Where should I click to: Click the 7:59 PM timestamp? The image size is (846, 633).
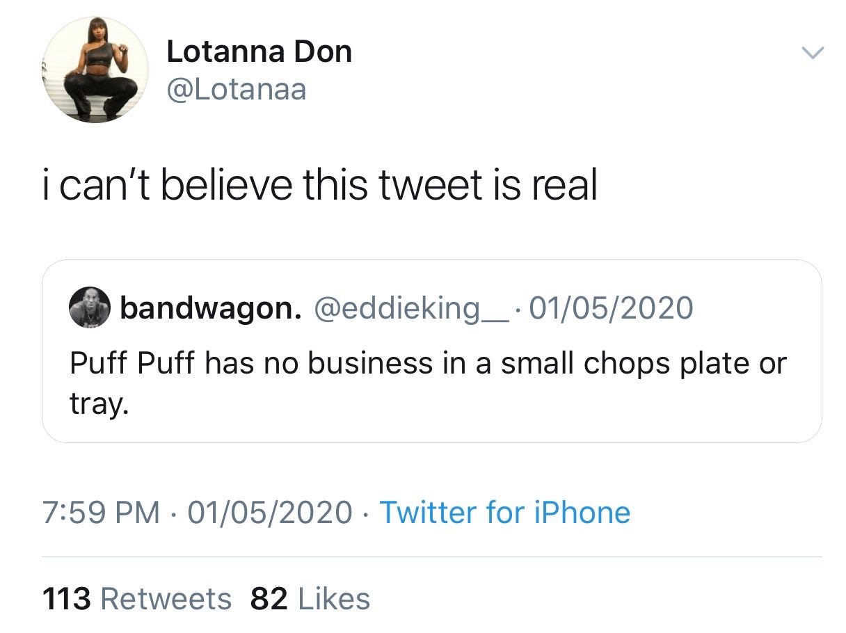[102, 513]
